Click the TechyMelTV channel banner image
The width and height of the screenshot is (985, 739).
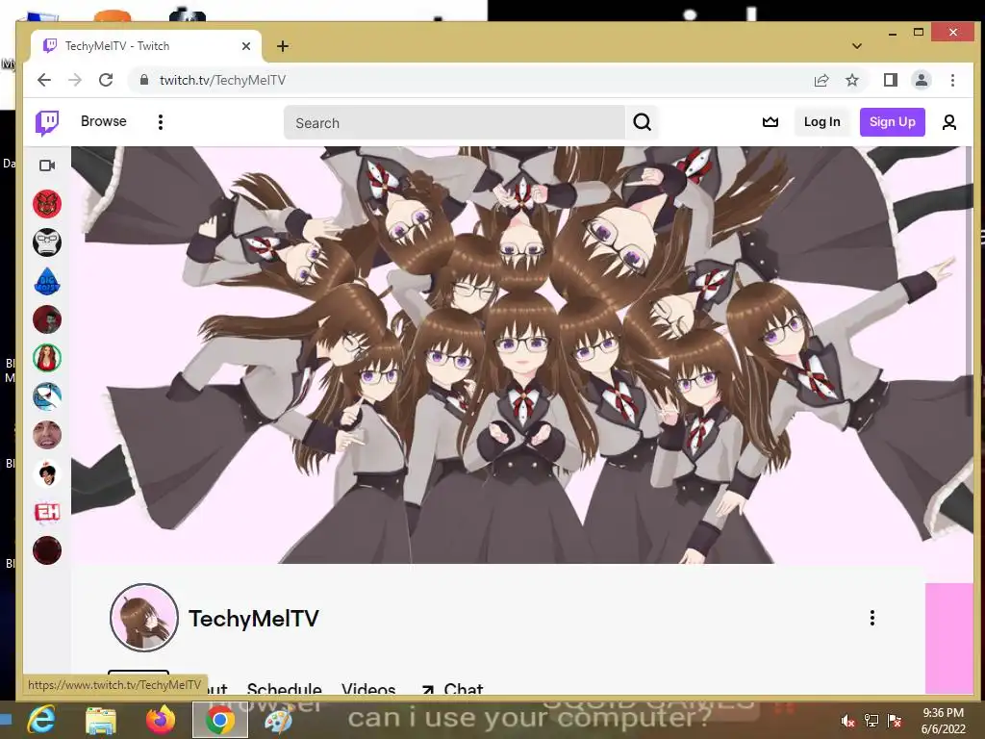click(x=521, y=355)
